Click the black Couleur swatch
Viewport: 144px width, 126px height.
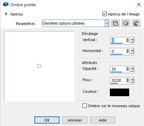[120, 92]
